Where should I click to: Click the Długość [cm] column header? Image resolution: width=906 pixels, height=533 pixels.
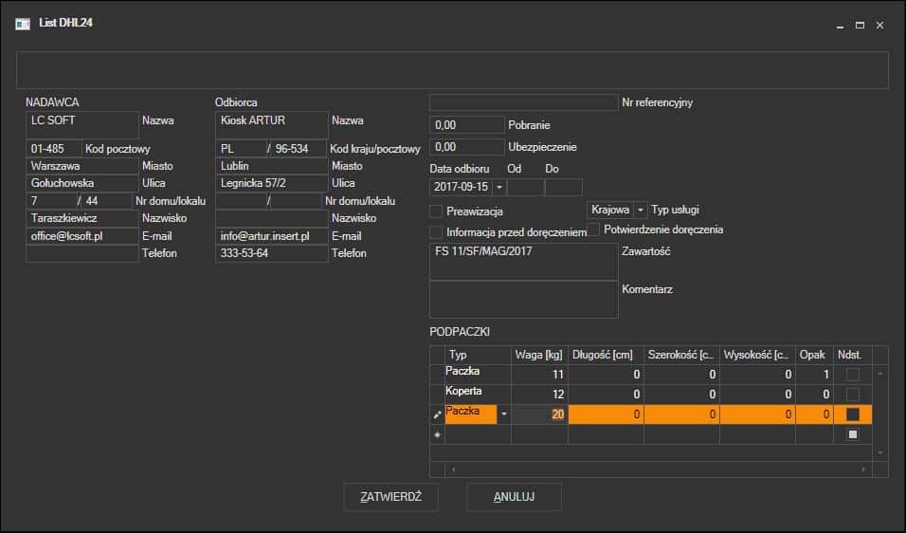(x=606, y=355)
